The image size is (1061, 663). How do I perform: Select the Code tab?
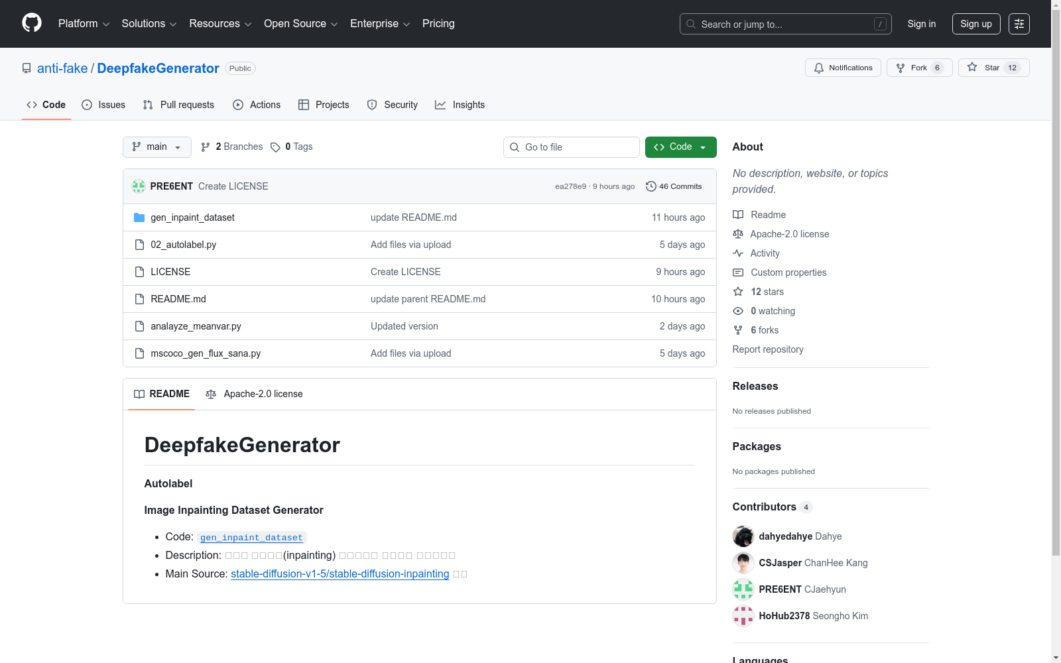click(46, 105)
